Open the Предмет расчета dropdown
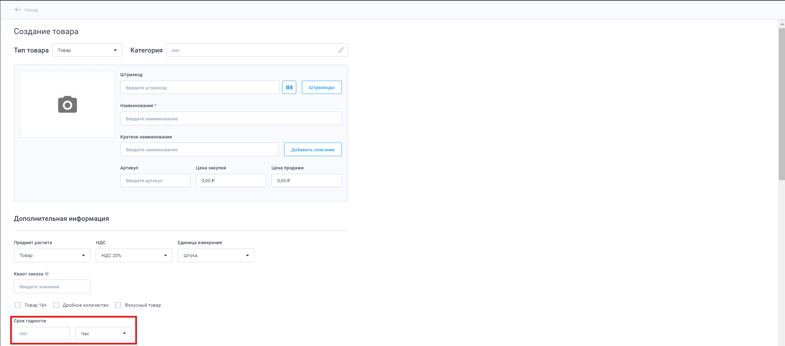Viewport: 785px width, 346px height. [x=52, y=255]
